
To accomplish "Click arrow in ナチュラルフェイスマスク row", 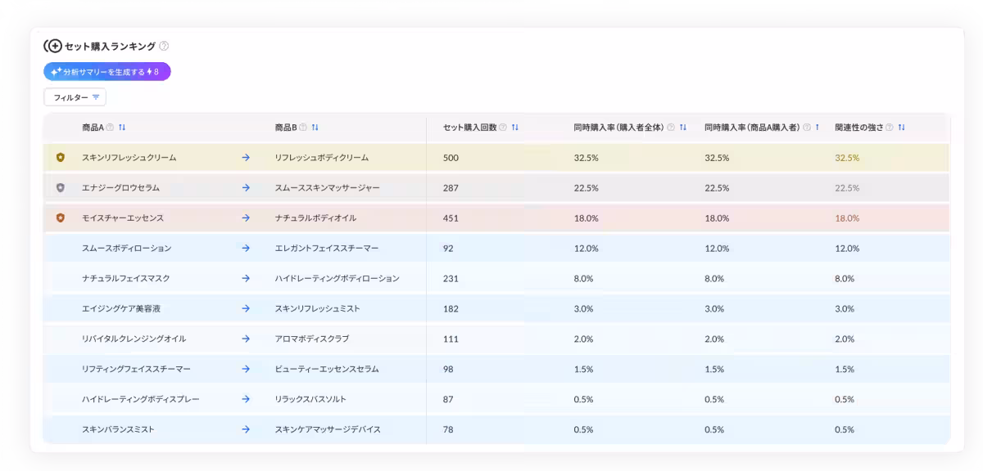I will pos(246,278).
